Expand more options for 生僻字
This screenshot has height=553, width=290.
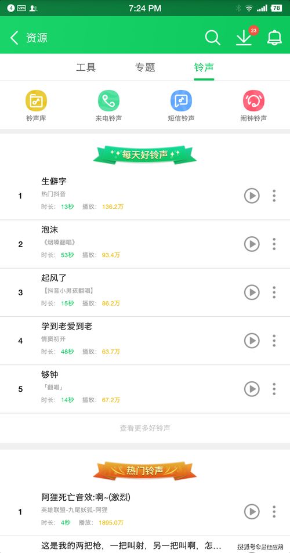pos(274,196)
